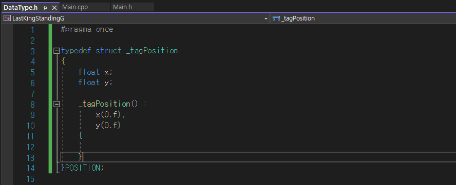
Task: Collapse the _tagPosition() constructor block
Action: [56, 104]
